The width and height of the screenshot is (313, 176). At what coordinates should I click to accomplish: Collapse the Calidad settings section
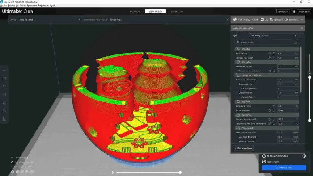click(266, 49)
